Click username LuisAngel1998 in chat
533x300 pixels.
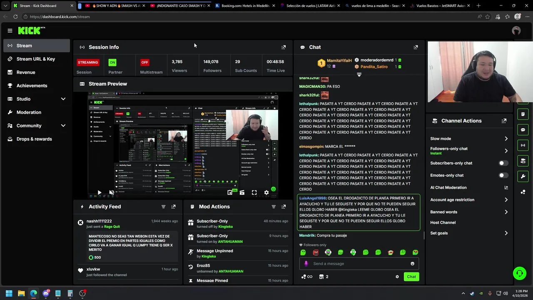(x=313, y=198)
